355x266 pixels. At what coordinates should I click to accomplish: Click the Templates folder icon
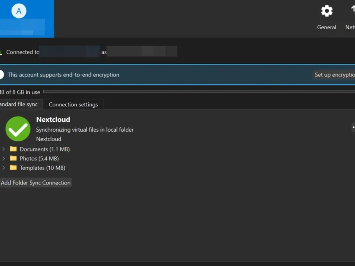tap(13, 168)
